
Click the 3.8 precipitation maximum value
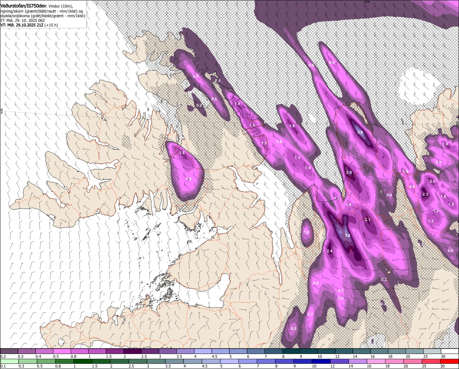(347, 235)
